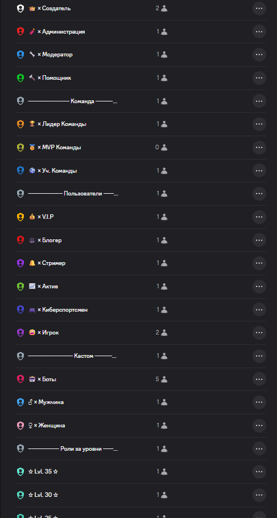Open the three-dots menu for Создатель role
Screen dimensions: 277x518
pos(259,8)
